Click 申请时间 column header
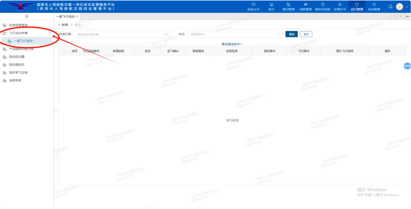 [x=118, y=51]
